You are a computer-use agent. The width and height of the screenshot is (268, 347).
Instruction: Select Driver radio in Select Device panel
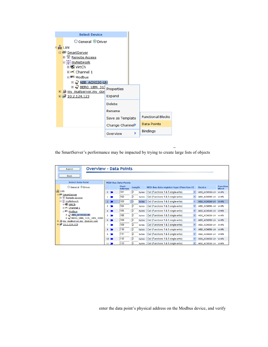tap(95, 41)
